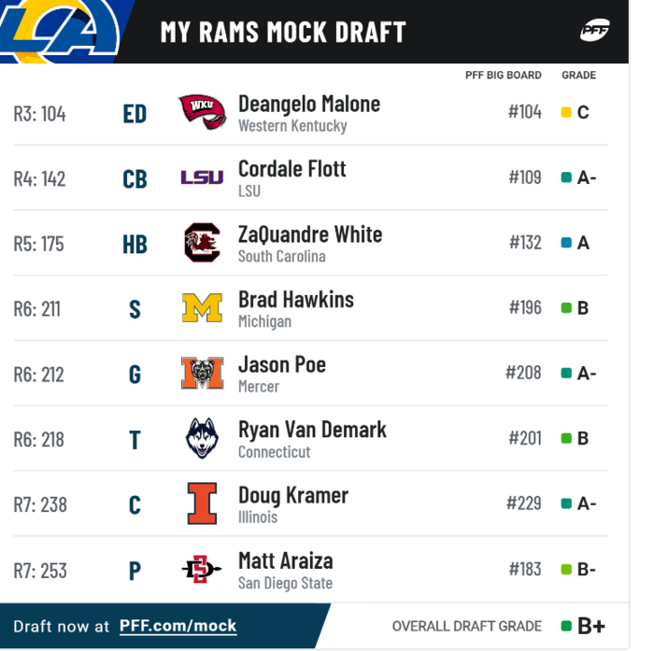This screenshot has width=654, height=651.
Task: Click the Michigan block M logo
Action: (202, 308)
